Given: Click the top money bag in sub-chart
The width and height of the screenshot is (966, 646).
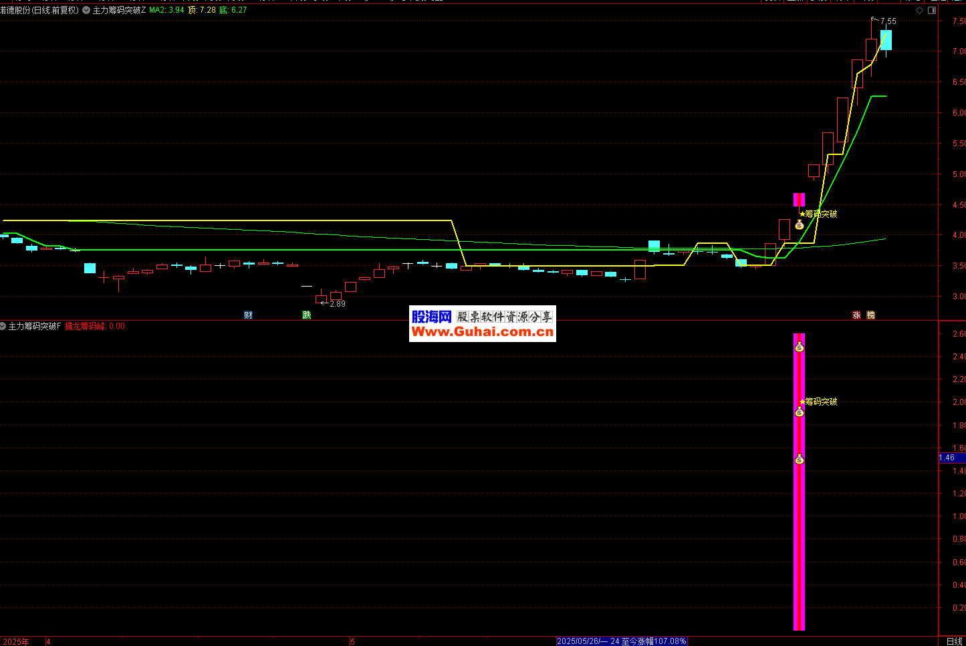Looking at the screenshot, I should tap(800, 347).
